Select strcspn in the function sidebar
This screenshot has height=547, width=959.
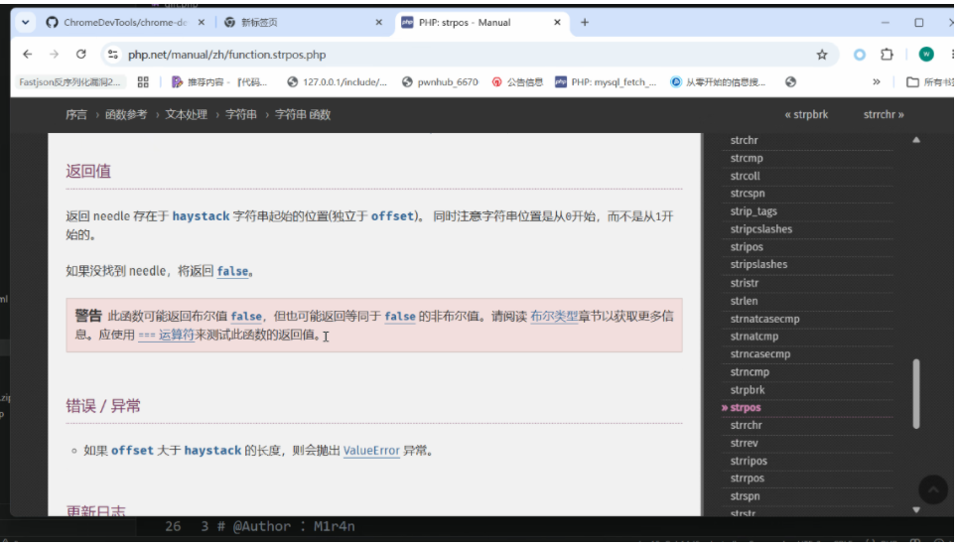(x=748, y=194)
